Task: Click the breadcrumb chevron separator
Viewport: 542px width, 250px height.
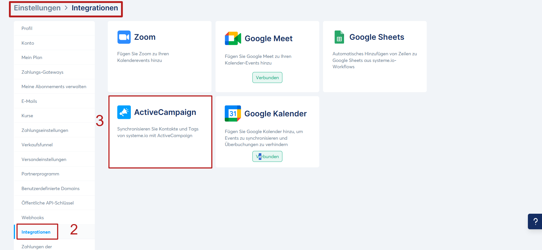Action: pyautogui.click(x=66, y=8)
